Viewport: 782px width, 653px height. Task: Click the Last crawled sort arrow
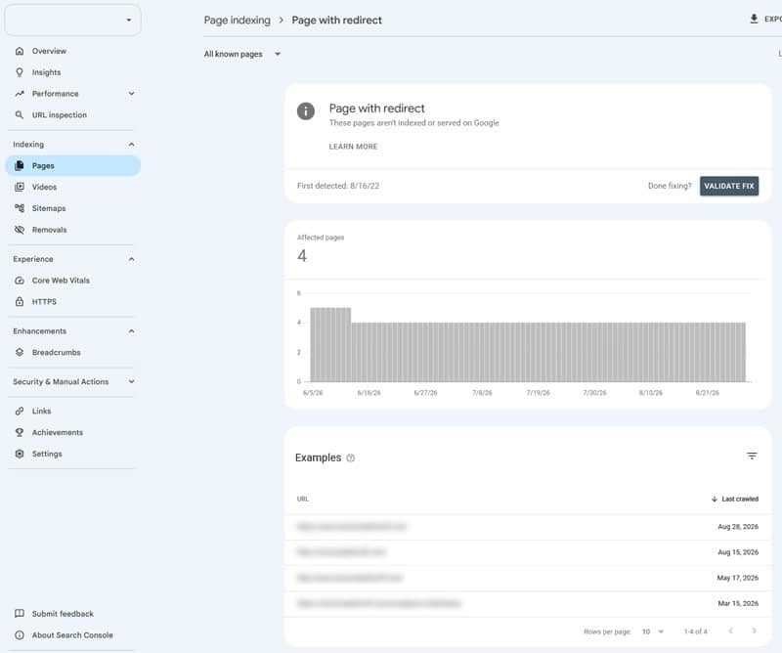tap(715, 499)
